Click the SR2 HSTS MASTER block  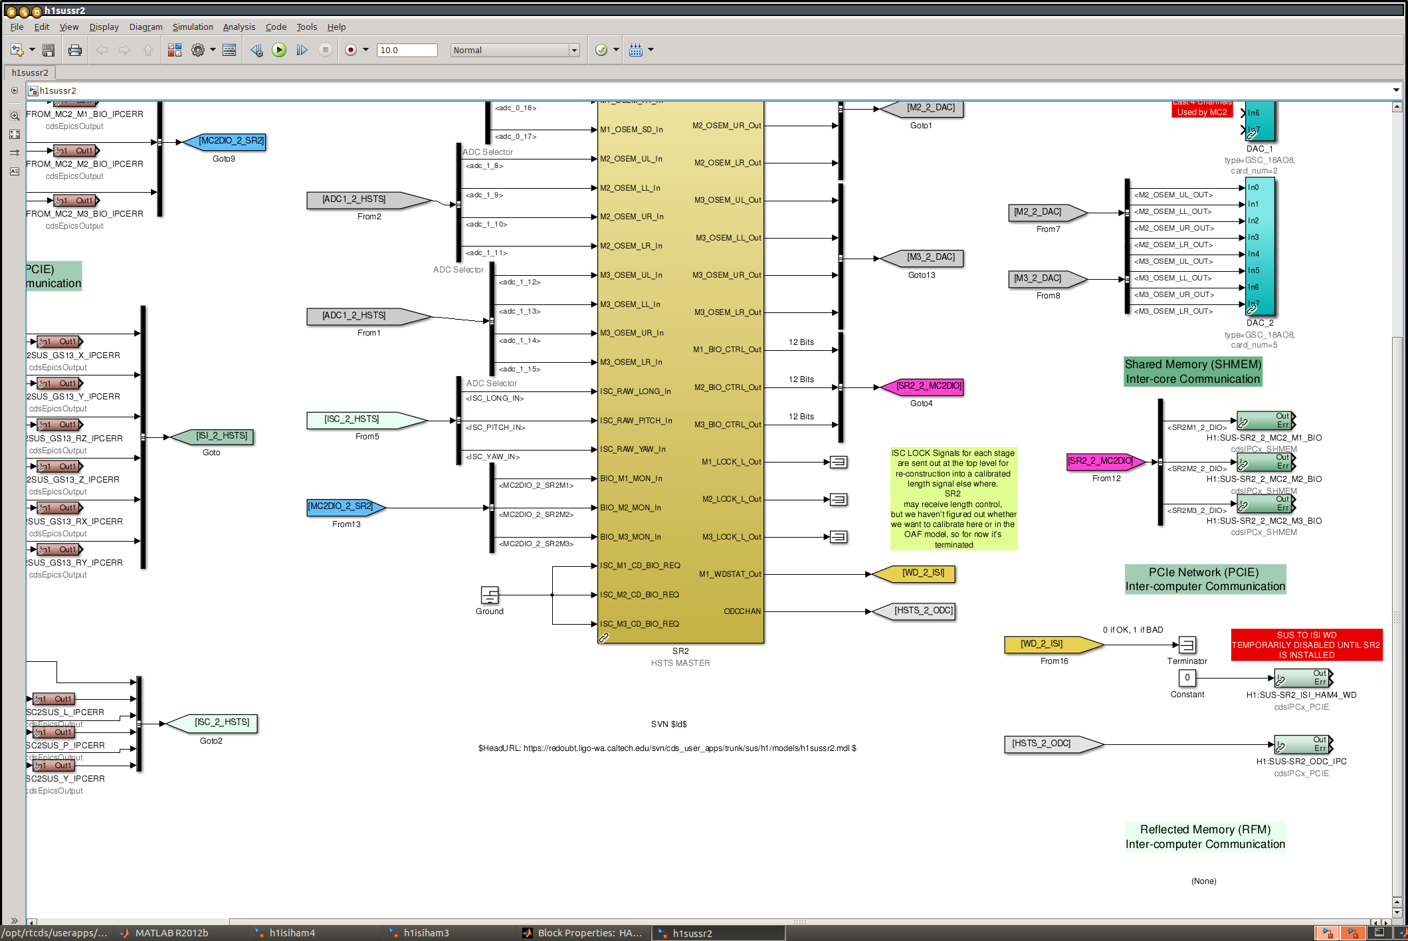click(680, 372)
